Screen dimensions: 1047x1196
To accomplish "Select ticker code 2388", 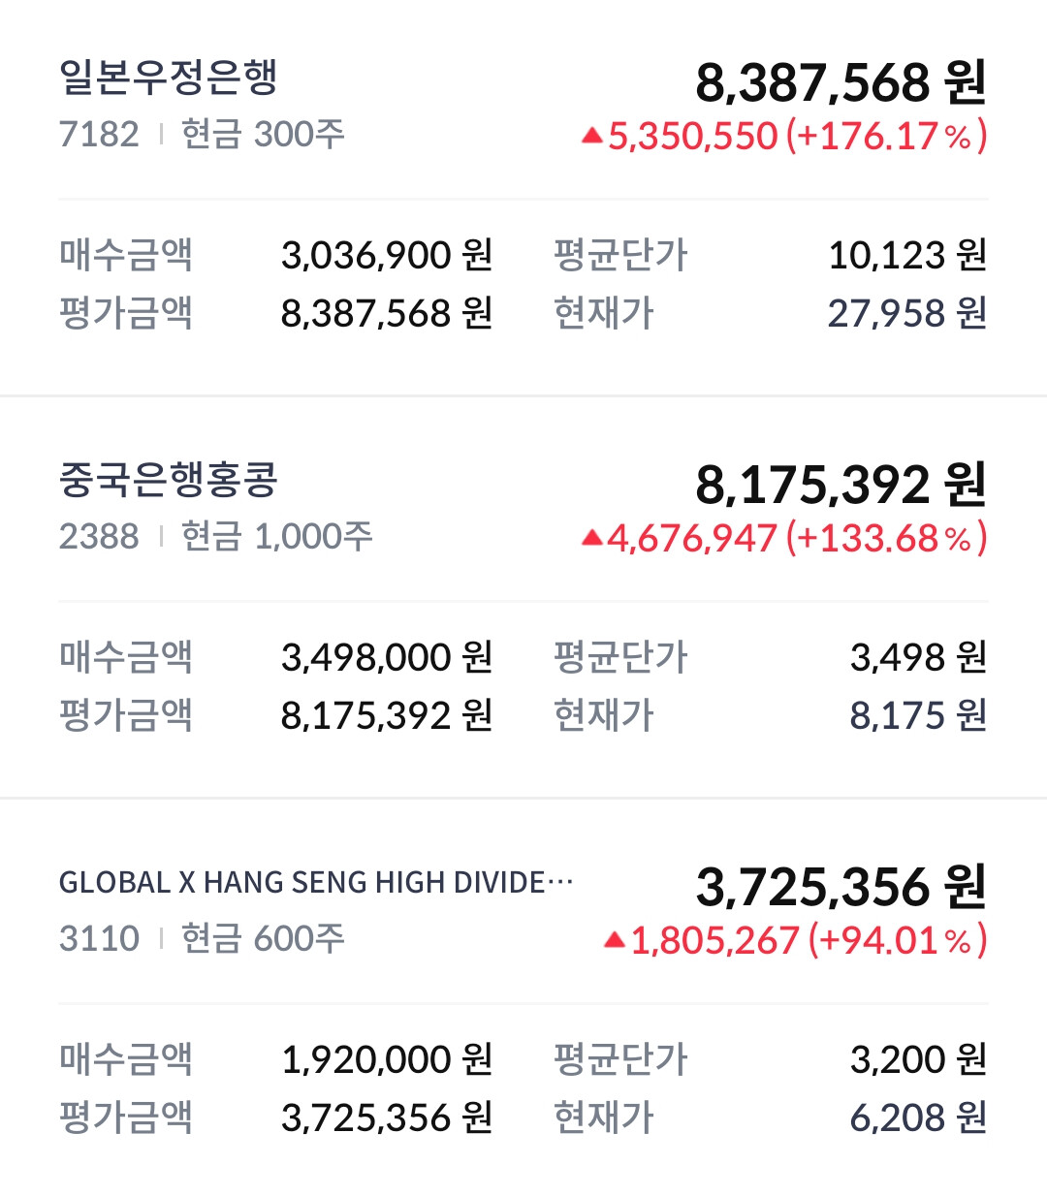I will click(x=99, y=536).
